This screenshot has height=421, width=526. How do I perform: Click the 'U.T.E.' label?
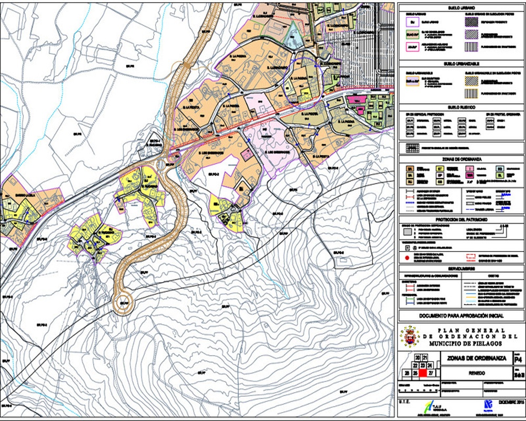click(404, 402)
